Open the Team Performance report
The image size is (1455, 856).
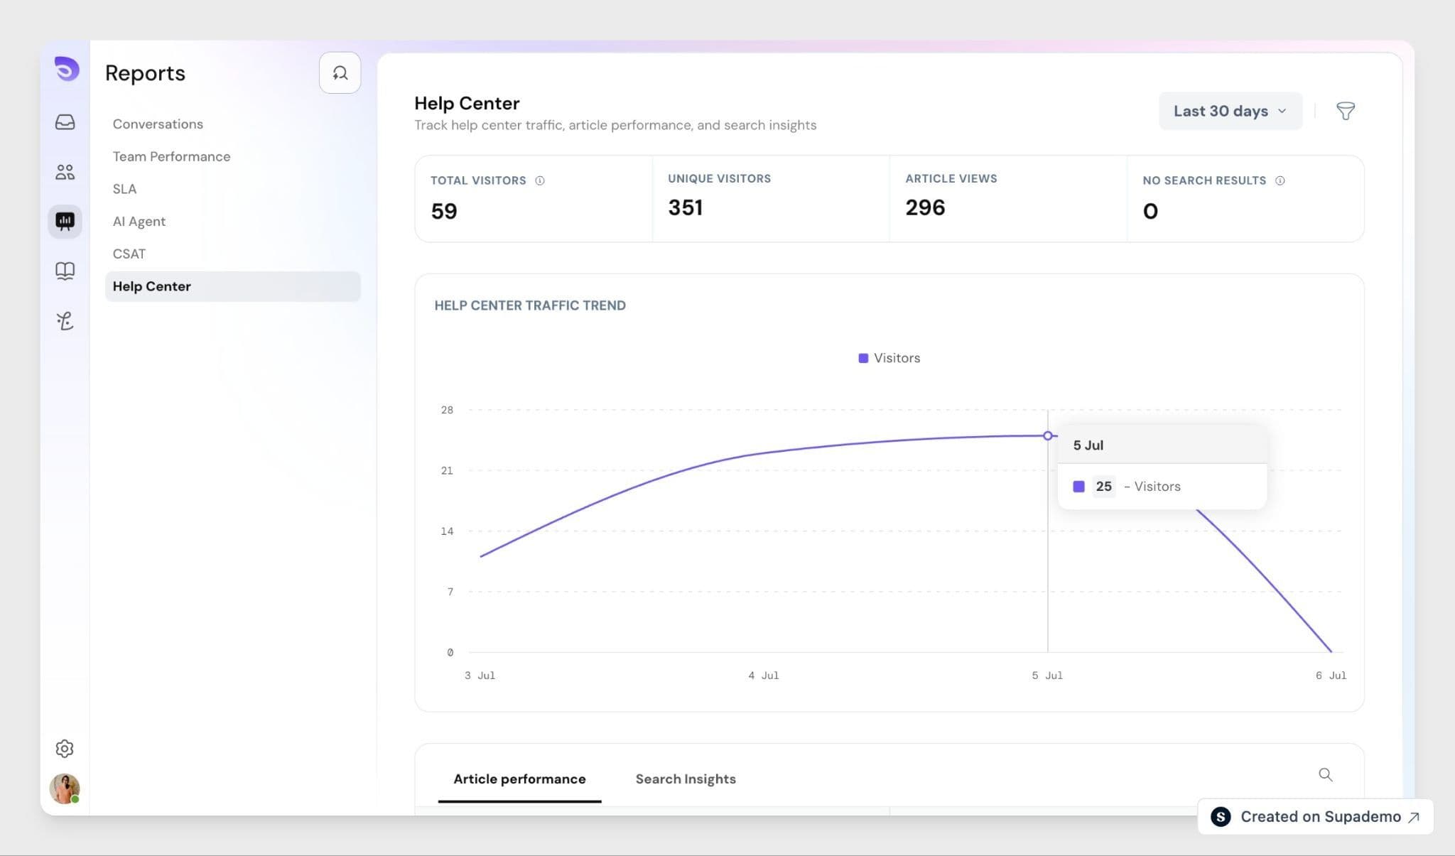[171, 156]
